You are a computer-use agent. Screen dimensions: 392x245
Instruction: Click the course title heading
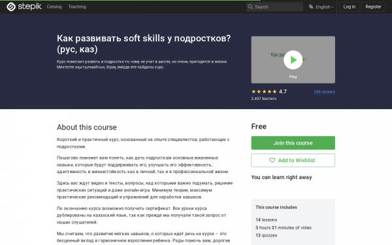coord(144,44)
